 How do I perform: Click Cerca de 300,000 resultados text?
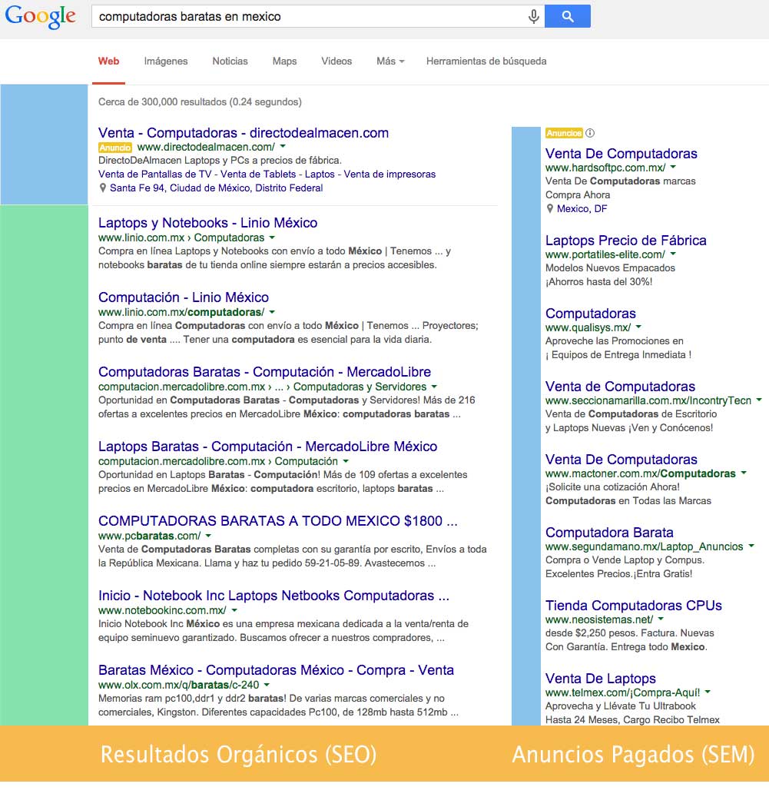(x=200, y=102)
